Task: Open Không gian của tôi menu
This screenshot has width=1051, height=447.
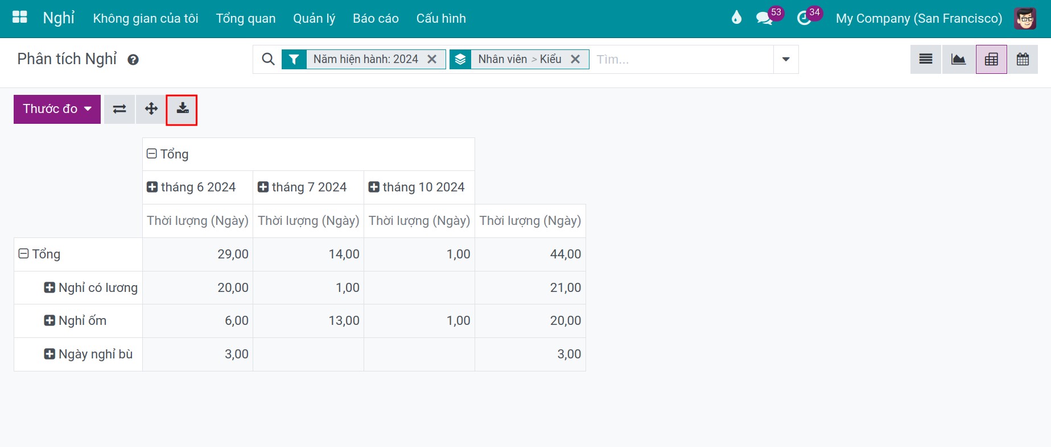Action: pos(146,18)
